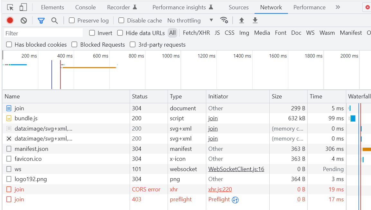Switch to the Console tab
This screenshot has height=210, width=371.
tap(85, 7)
